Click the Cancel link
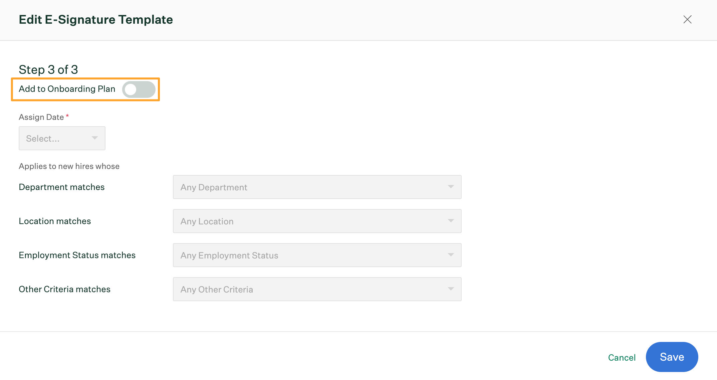 [x=621, y=357]
